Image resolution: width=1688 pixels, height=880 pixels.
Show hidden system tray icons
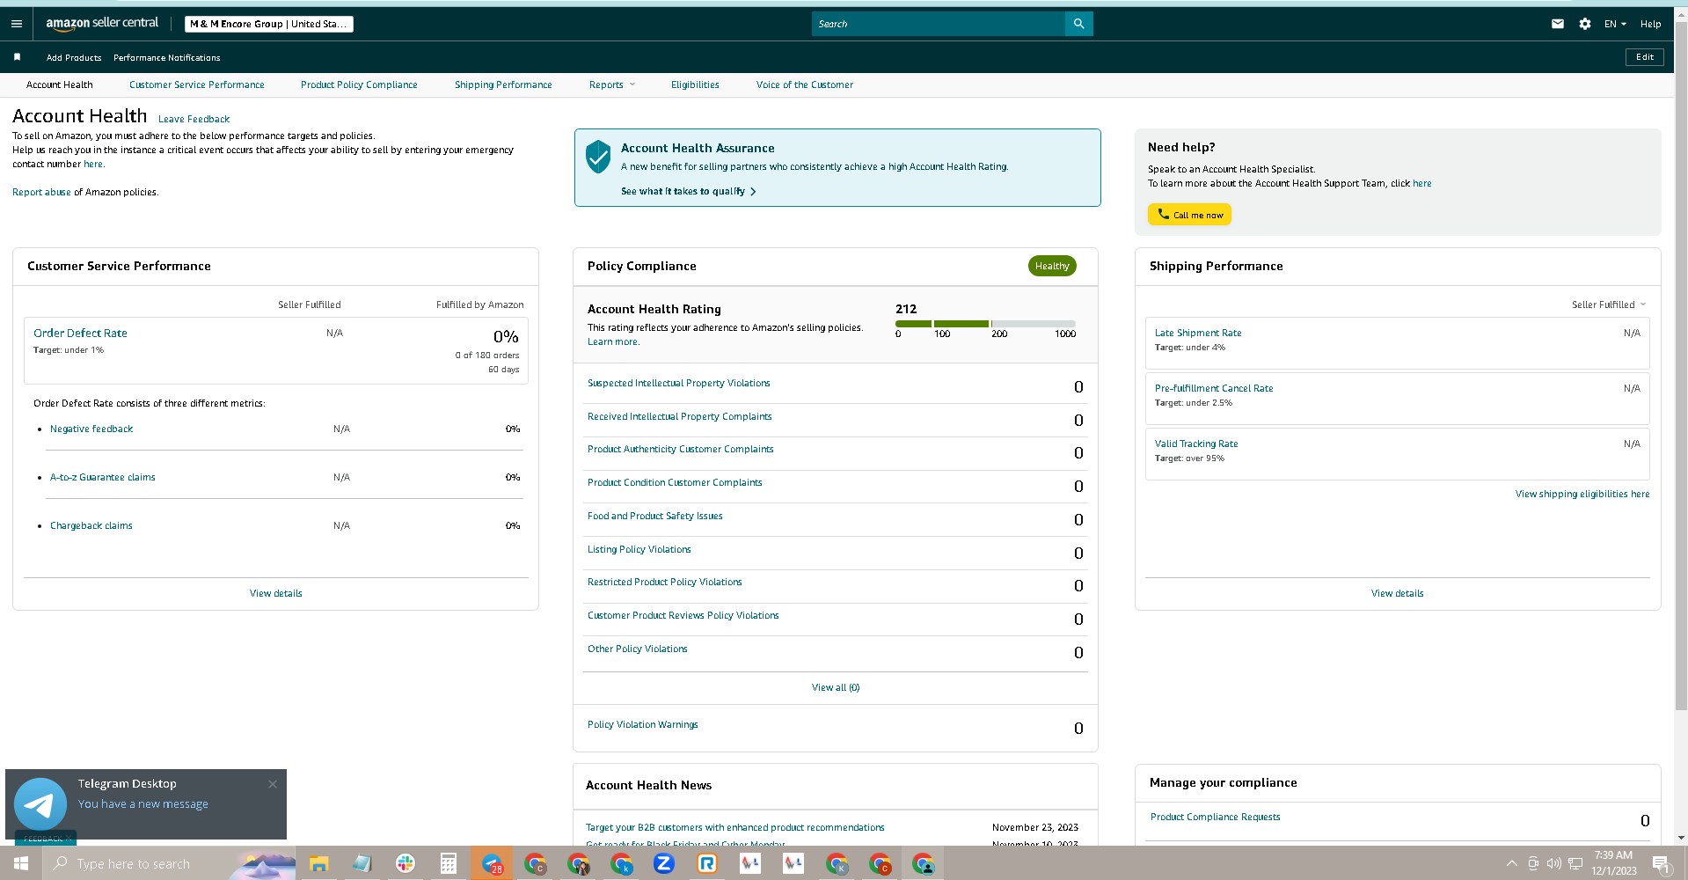1511,863
